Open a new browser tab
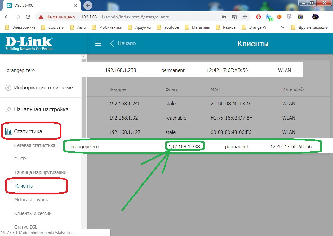This screenshot has height=236, width=333. [88, 6]
